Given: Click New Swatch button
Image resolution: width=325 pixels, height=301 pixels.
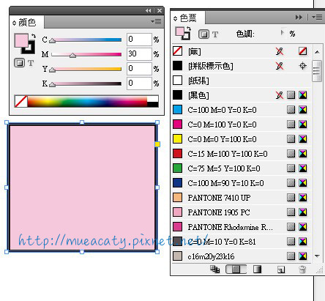Looking at the screenshot, I should [x=281, y=270].
